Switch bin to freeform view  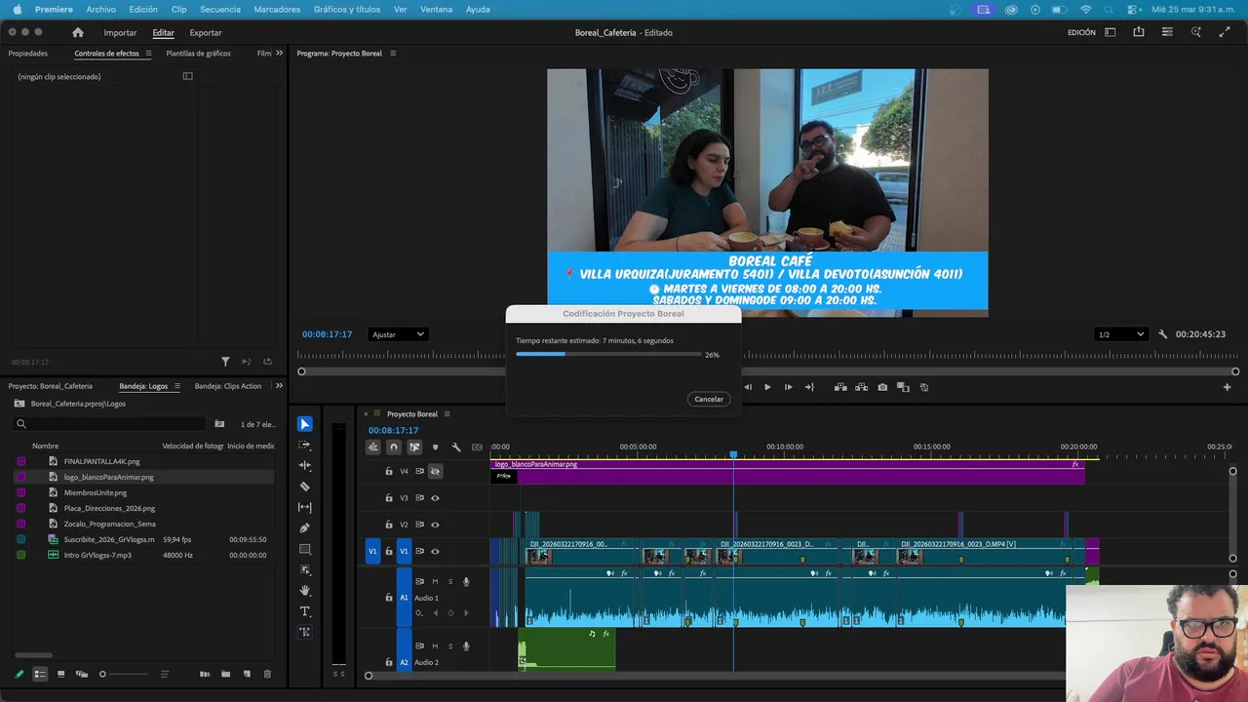click(x=82, y=674)
